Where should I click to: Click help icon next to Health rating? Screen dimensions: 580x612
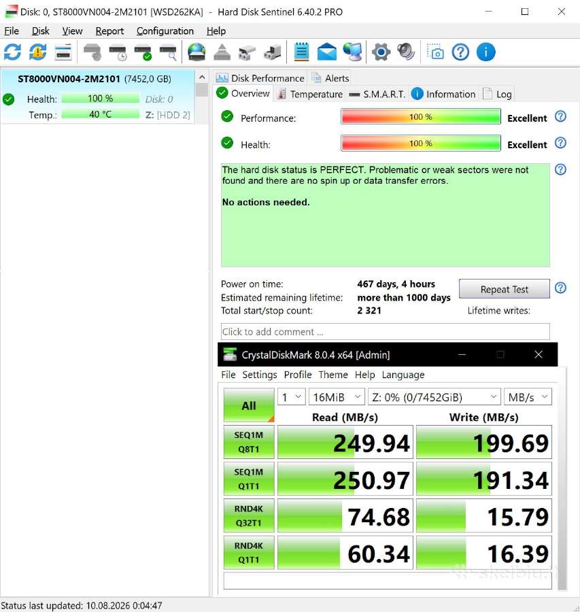560,143
